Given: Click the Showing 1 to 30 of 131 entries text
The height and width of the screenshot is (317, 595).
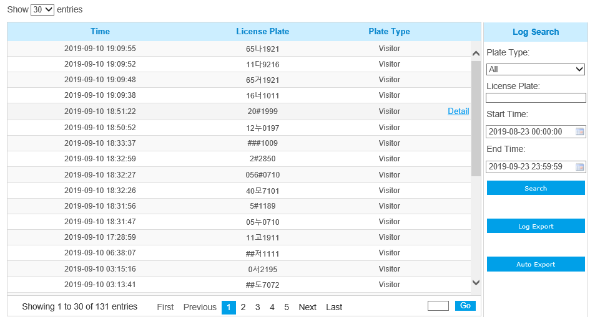Looking at the screenshot, I should tap(80, 307).
